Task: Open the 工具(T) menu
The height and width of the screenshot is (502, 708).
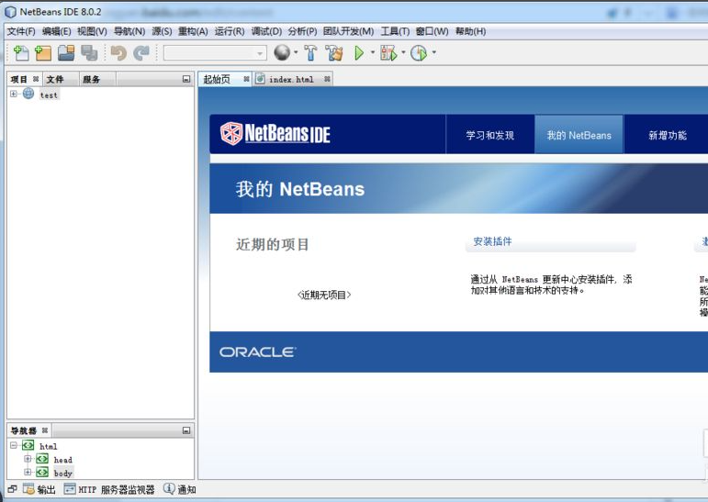Action: point(395,31)
